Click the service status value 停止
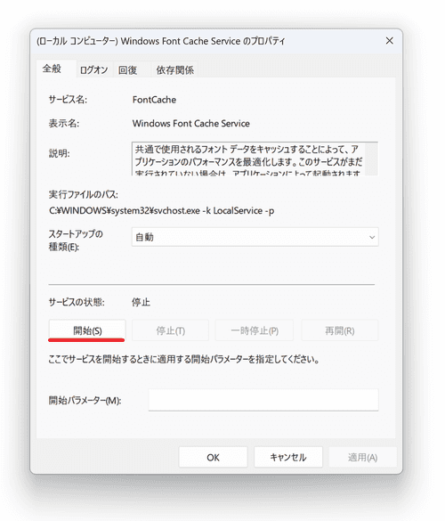 pos(141,302)
